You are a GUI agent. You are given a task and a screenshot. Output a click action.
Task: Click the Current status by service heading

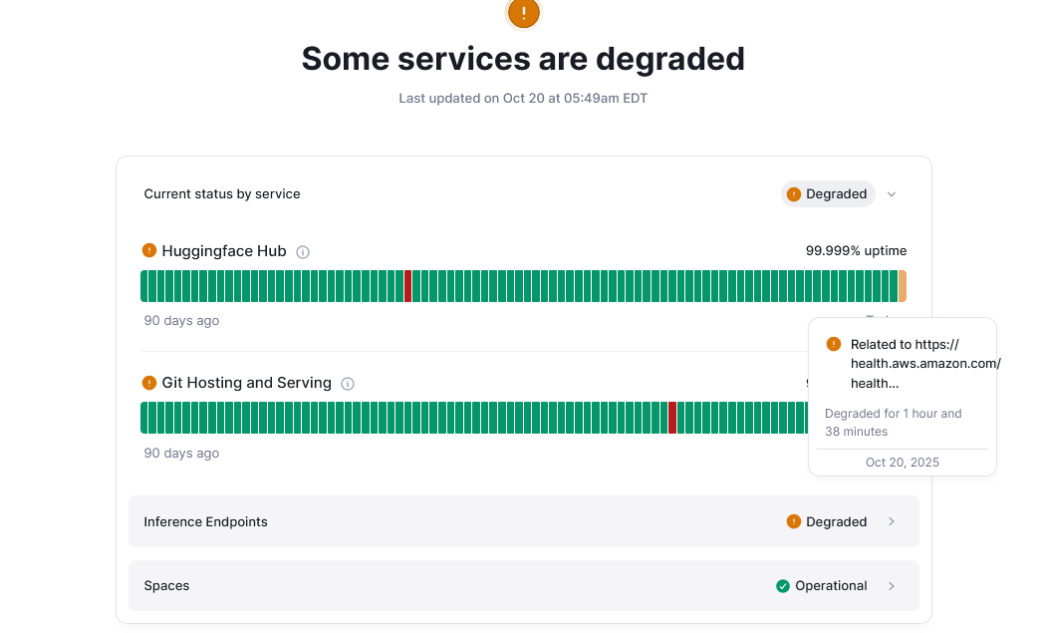point(222,194)
